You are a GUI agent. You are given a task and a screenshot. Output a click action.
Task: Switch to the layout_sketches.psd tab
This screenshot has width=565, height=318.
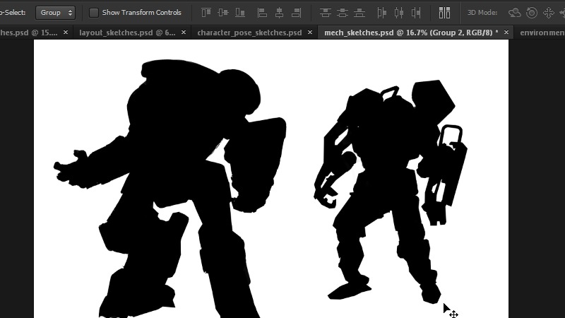(x=127, y=33)
